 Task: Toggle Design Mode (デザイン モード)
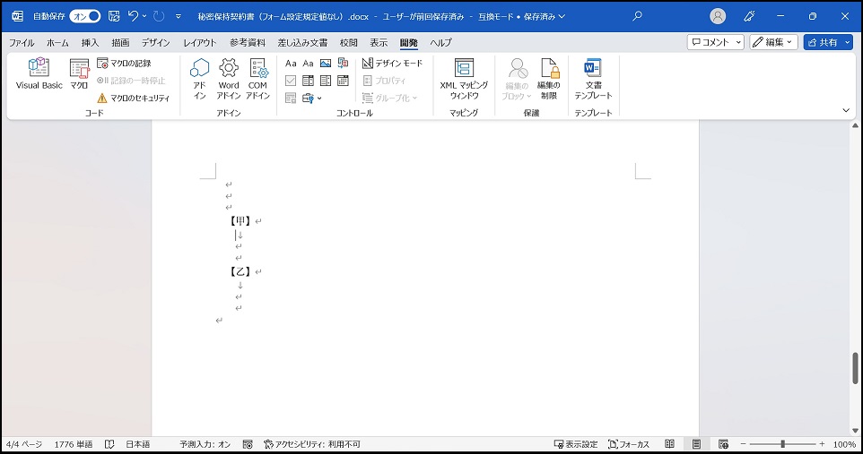click(x=392, y=64)
